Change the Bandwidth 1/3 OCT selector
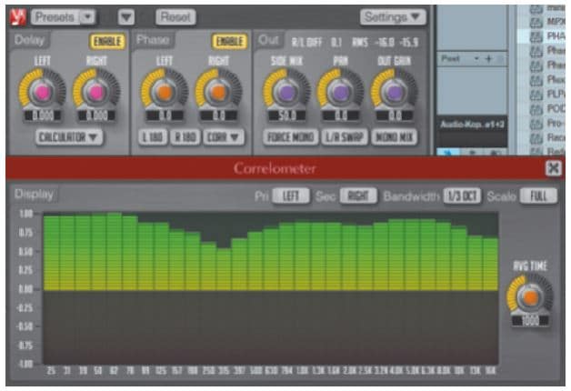The image size is (571, 391). pyautogui.click(x=462, y=196)
